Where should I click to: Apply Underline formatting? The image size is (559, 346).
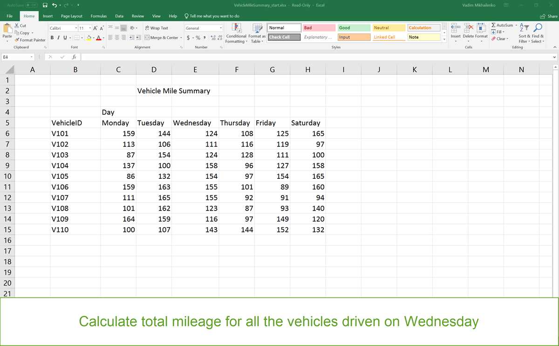(x=64, y=38)
